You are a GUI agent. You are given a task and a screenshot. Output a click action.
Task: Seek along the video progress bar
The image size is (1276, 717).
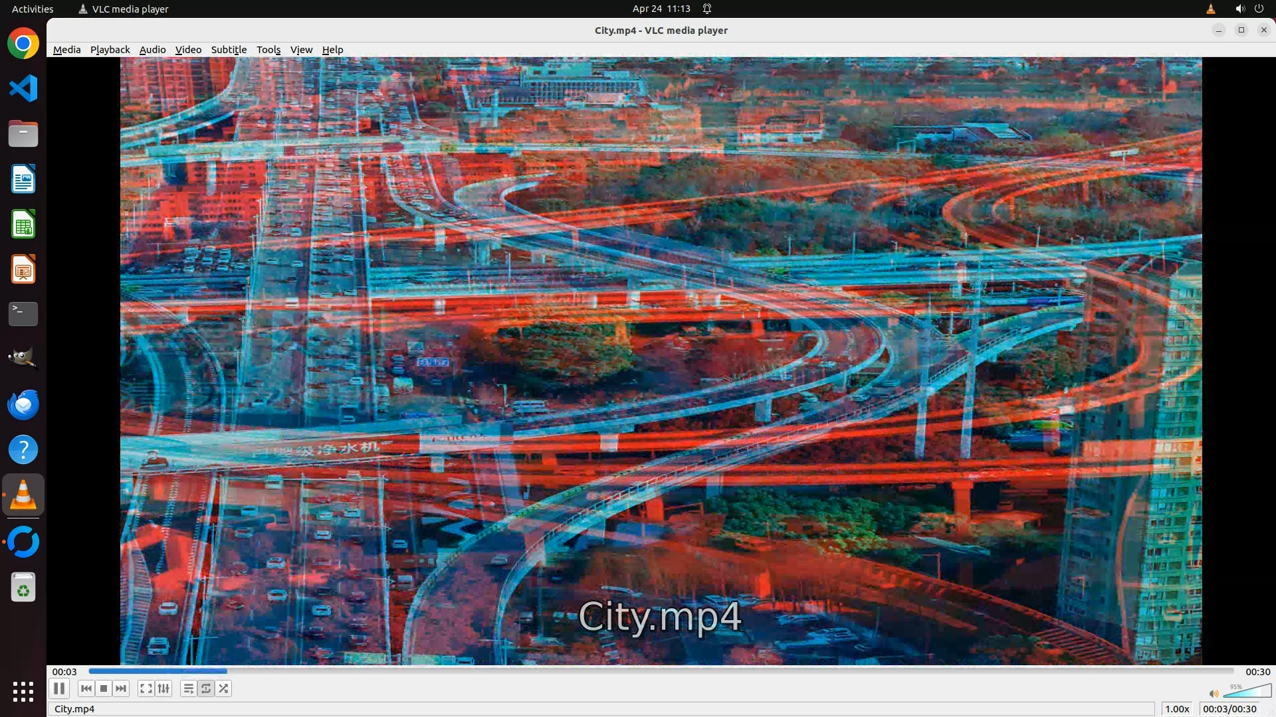[661, 671]
